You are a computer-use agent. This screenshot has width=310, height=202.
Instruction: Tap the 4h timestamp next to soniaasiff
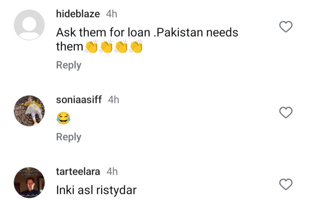click(114, 99)
